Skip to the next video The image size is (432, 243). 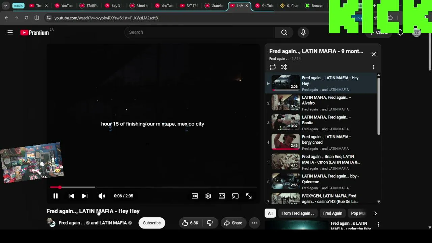(x=85, y=196)
